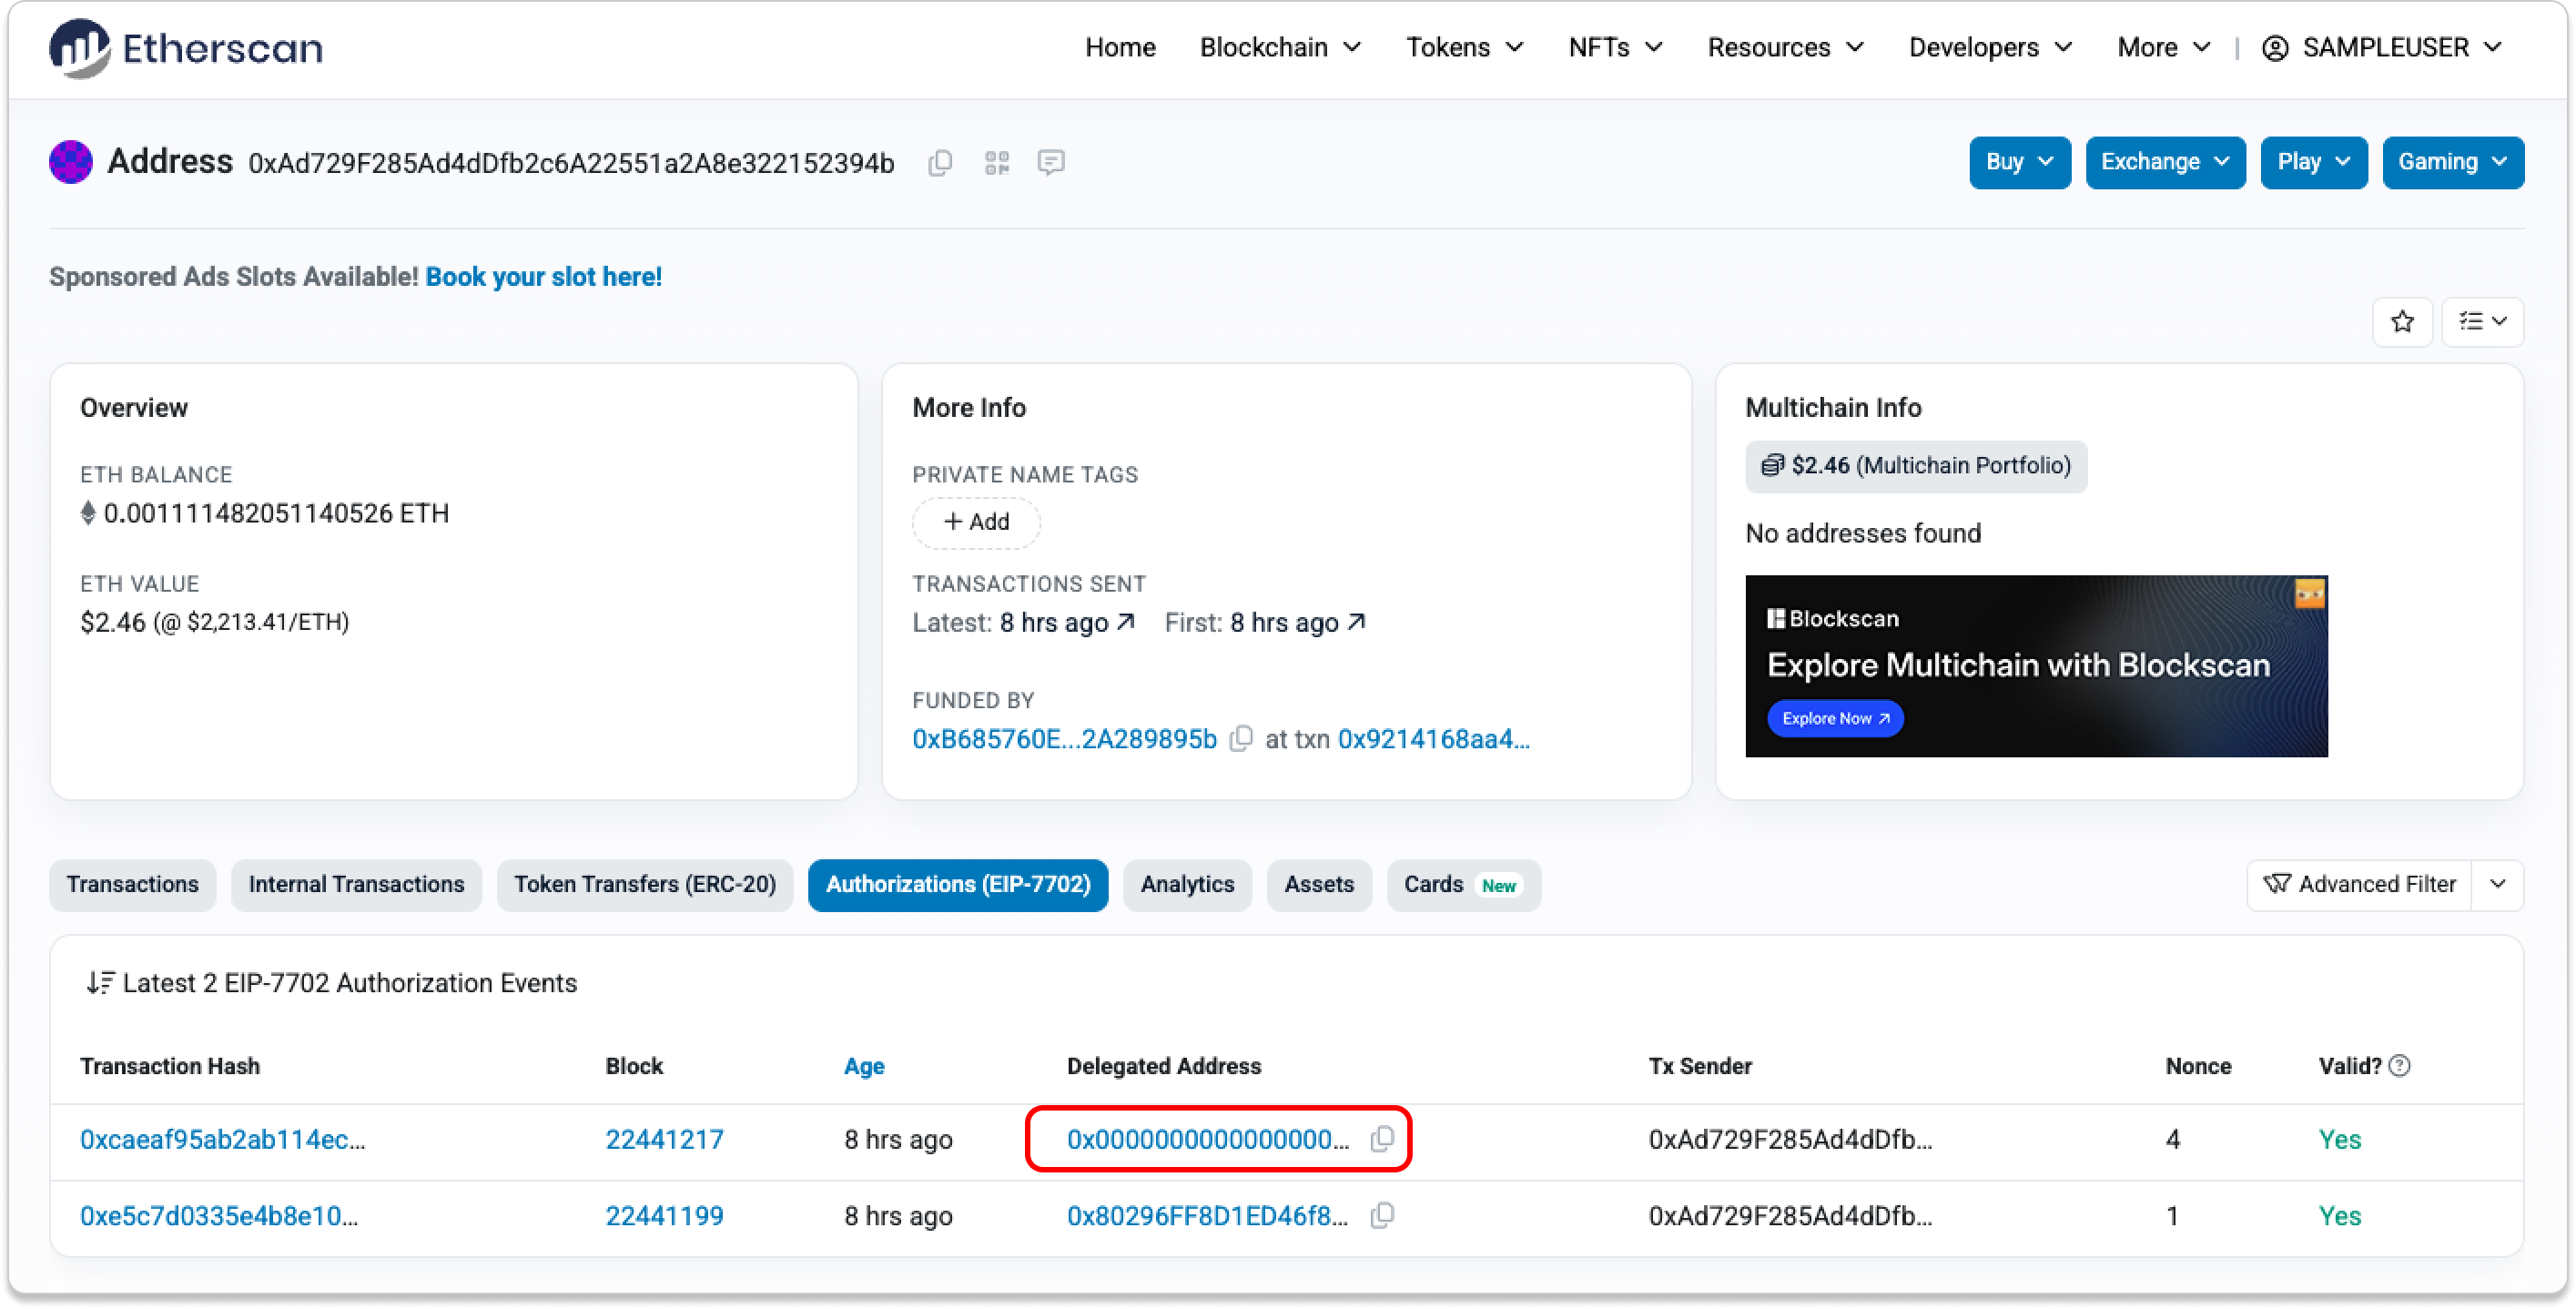Viewport: 2576px width, 1309px height.
Task: Click the Valid? help question icon
Action: pyautogui.click(x=2399, y=1066)
